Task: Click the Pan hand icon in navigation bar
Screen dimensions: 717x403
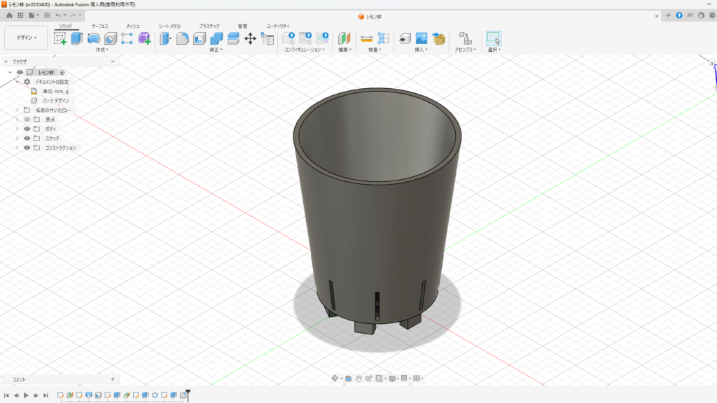Action: pos(358,379)
